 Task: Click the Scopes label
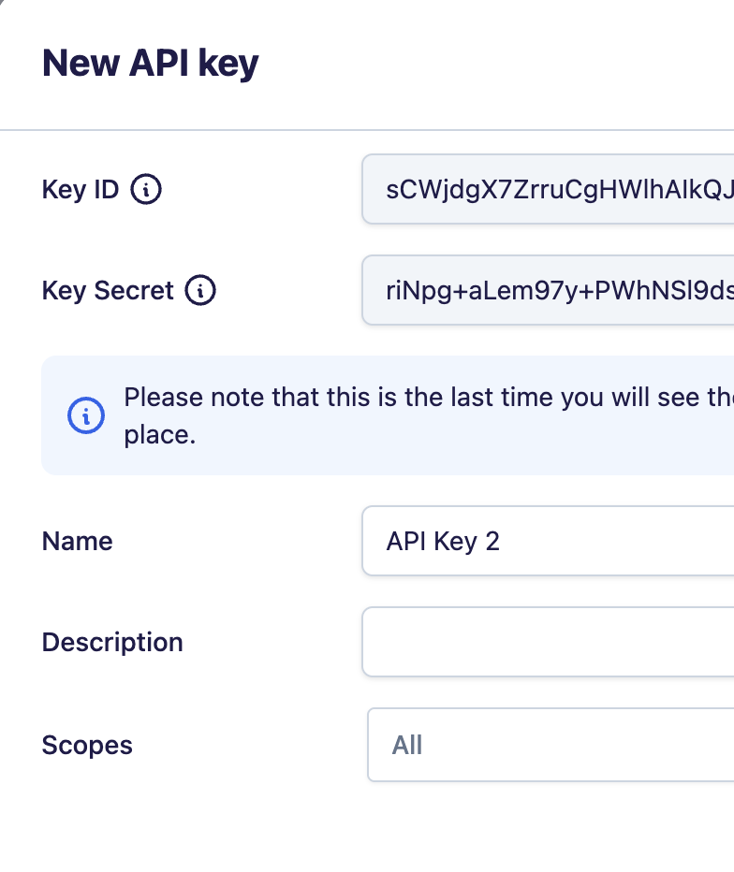click(x=87, y=746)
